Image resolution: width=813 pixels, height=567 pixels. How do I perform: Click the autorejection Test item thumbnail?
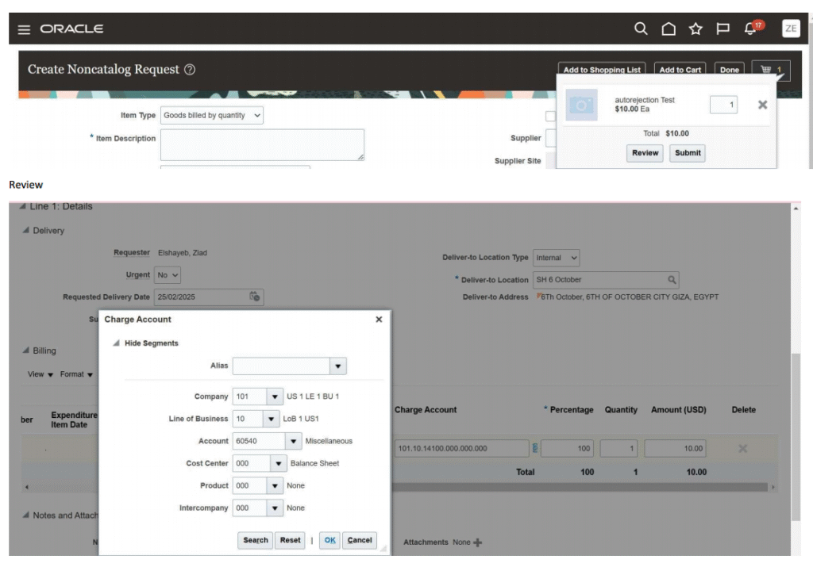point(581,105)
